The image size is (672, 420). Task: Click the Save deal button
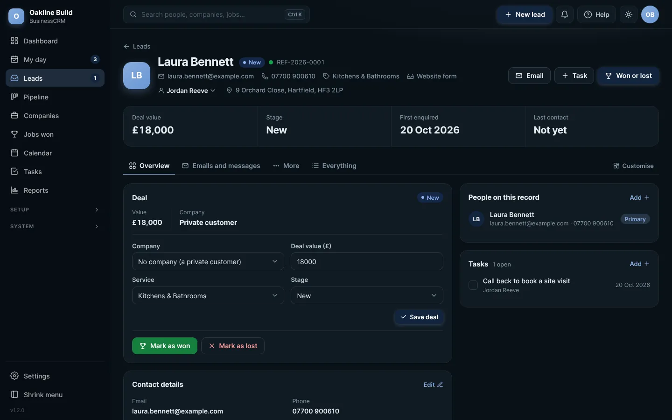pyautogui.click(x=419, y=317)
